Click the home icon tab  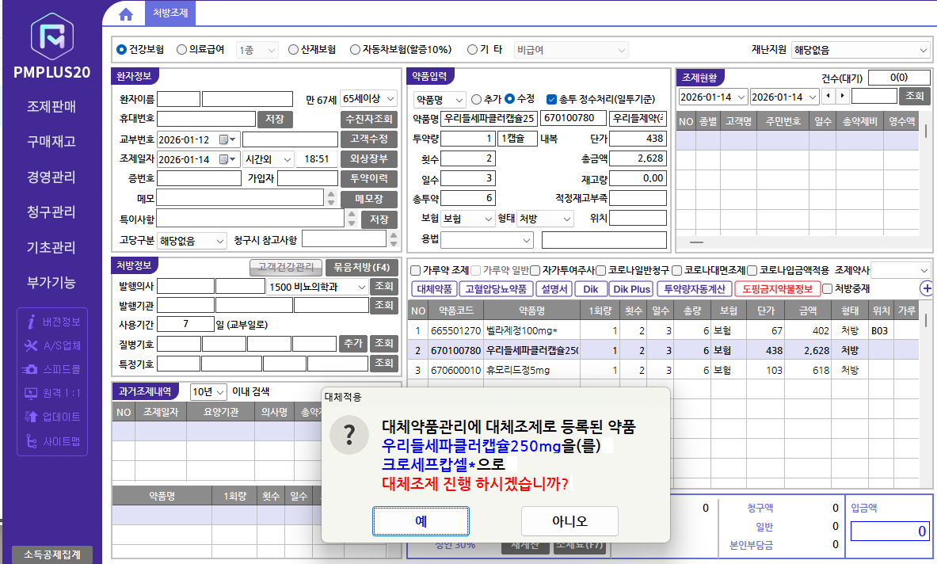(x=125, y=13)
